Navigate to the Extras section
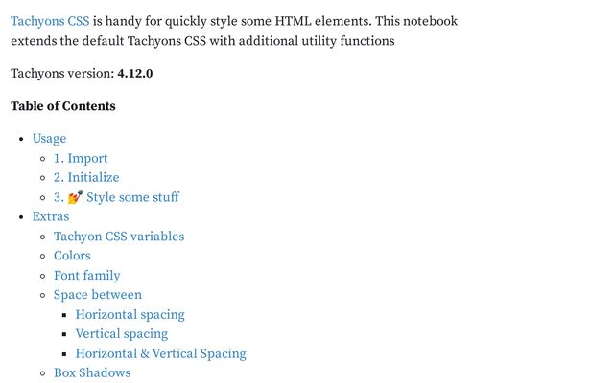Image resolution: width=614 pixels, height=383 pixels. pos(51,217)
